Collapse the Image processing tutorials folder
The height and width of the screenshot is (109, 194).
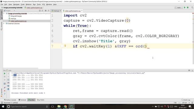(x=4, y=13)
